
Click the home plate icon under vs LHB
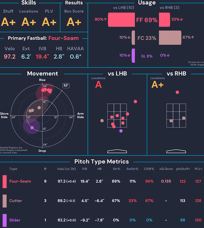117,151
